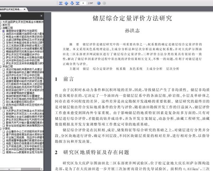Open bookmark 精细地质研究成果在油水井
Image resolution: width=213 pixels, height=171 pixels.
[25, 52]
